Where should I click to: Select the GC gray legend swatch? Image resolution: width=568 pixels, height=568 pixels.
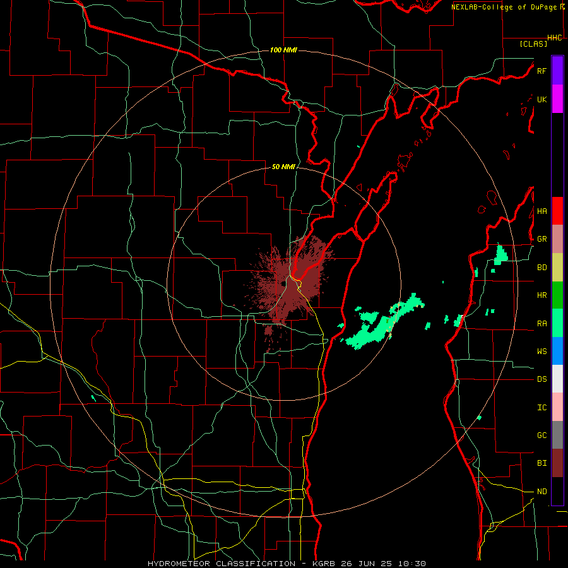click(557, 435)
